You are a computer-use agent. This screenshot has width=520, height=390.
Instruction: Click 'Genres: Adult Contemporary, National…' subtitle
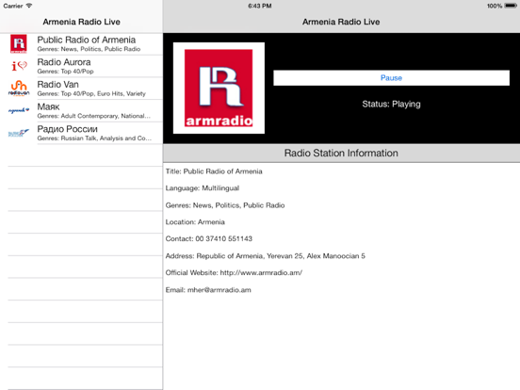point(94,116)
